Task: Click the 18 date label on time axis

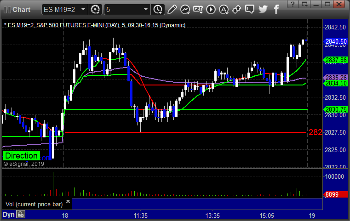Action: [x=65, y=215]
